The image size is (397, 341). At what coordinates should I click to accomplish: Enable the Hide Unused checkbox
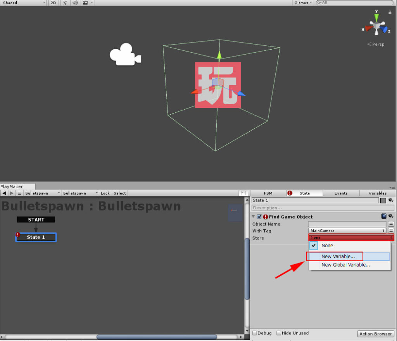coord(278,333)
